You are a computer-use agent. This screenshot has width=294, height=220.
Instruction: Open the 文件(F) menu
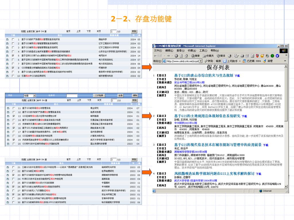pyautogui.click(x=158, y=50)
